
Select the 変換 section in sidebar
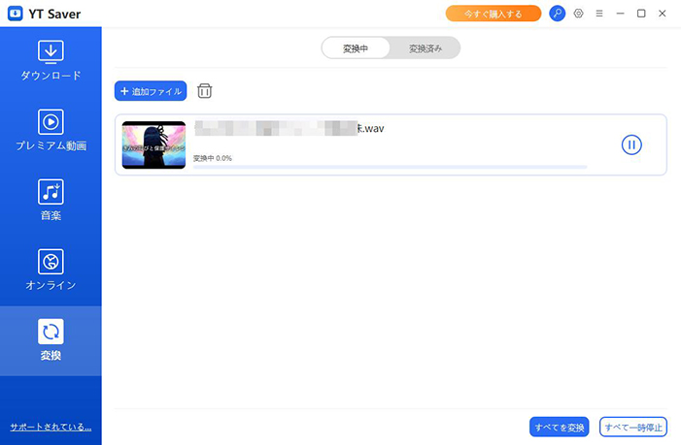tap(51, 340)
